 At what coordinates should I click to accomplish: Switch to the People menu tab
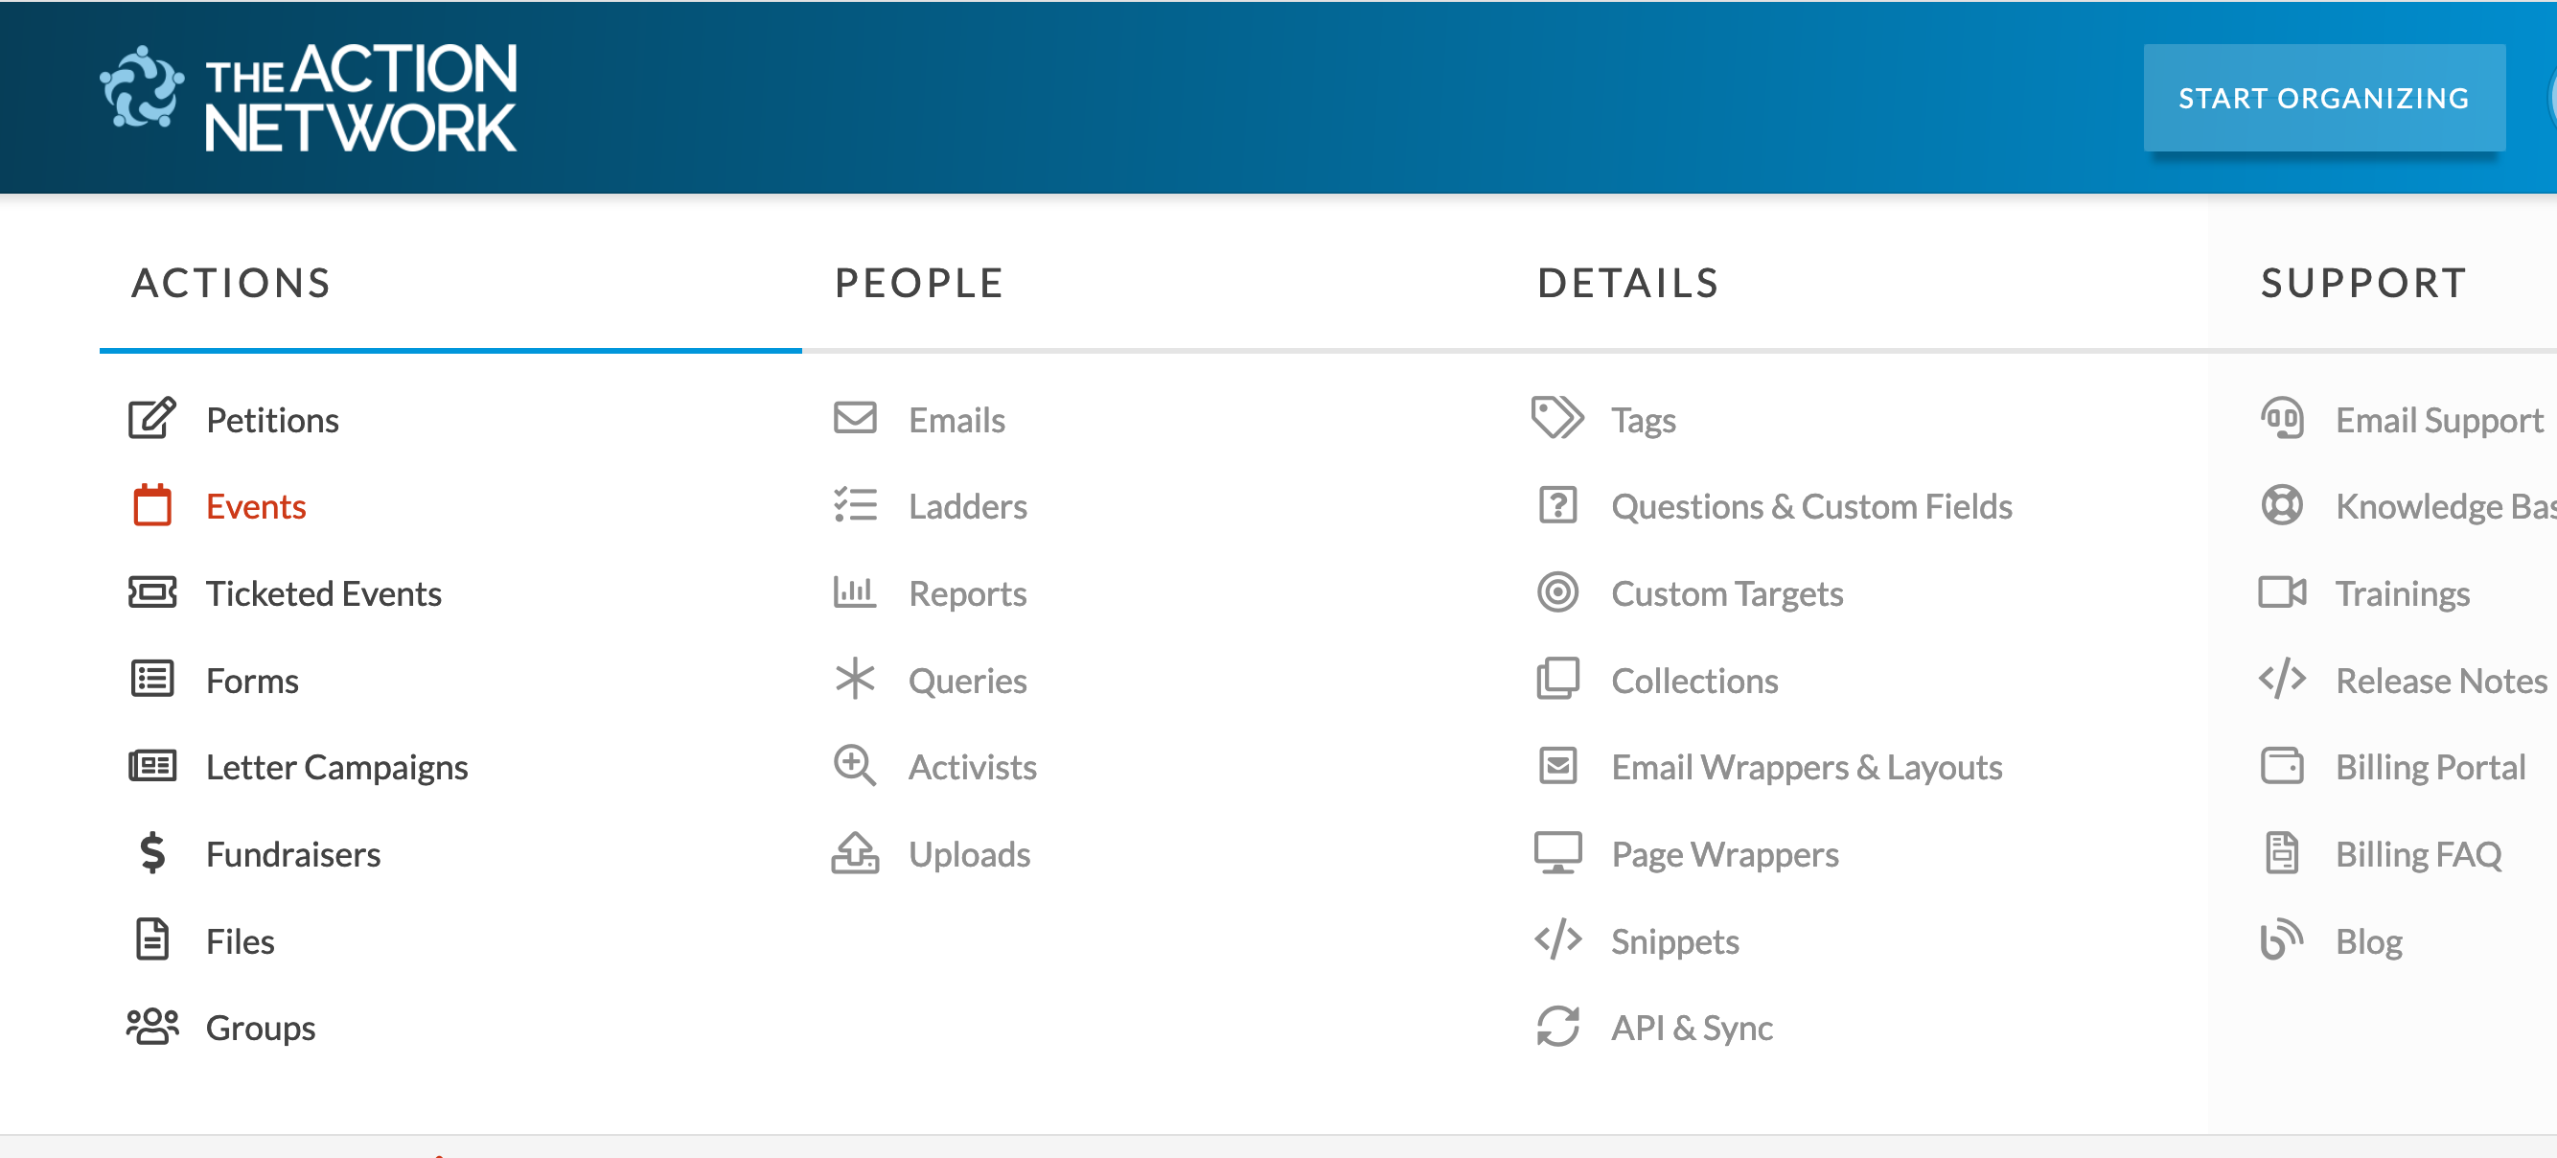918,284
